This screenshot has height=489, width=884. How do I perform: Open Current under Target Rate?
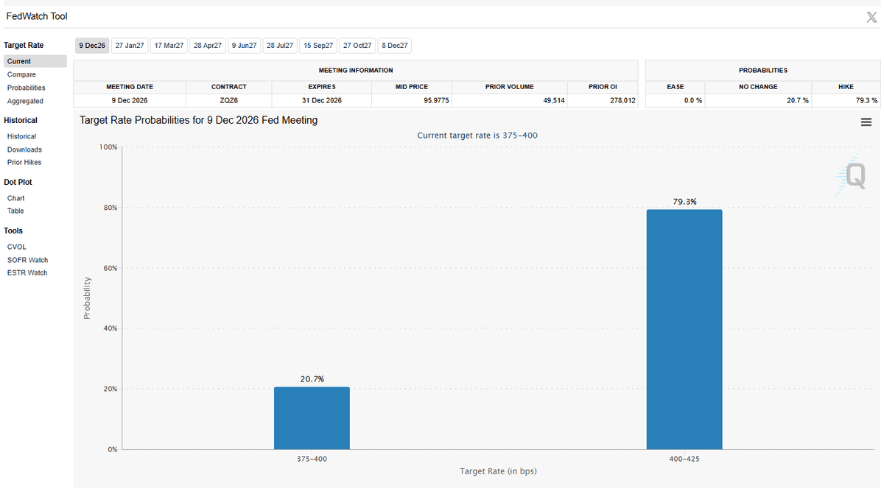[x=35, y=61]
